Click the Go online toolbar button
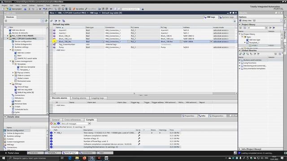287x161 pixels. point(78,9)
